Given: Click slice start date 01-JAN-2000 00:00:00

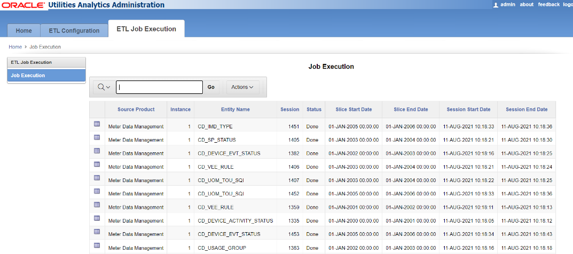Looking at the screenshot, I should 354,221.
